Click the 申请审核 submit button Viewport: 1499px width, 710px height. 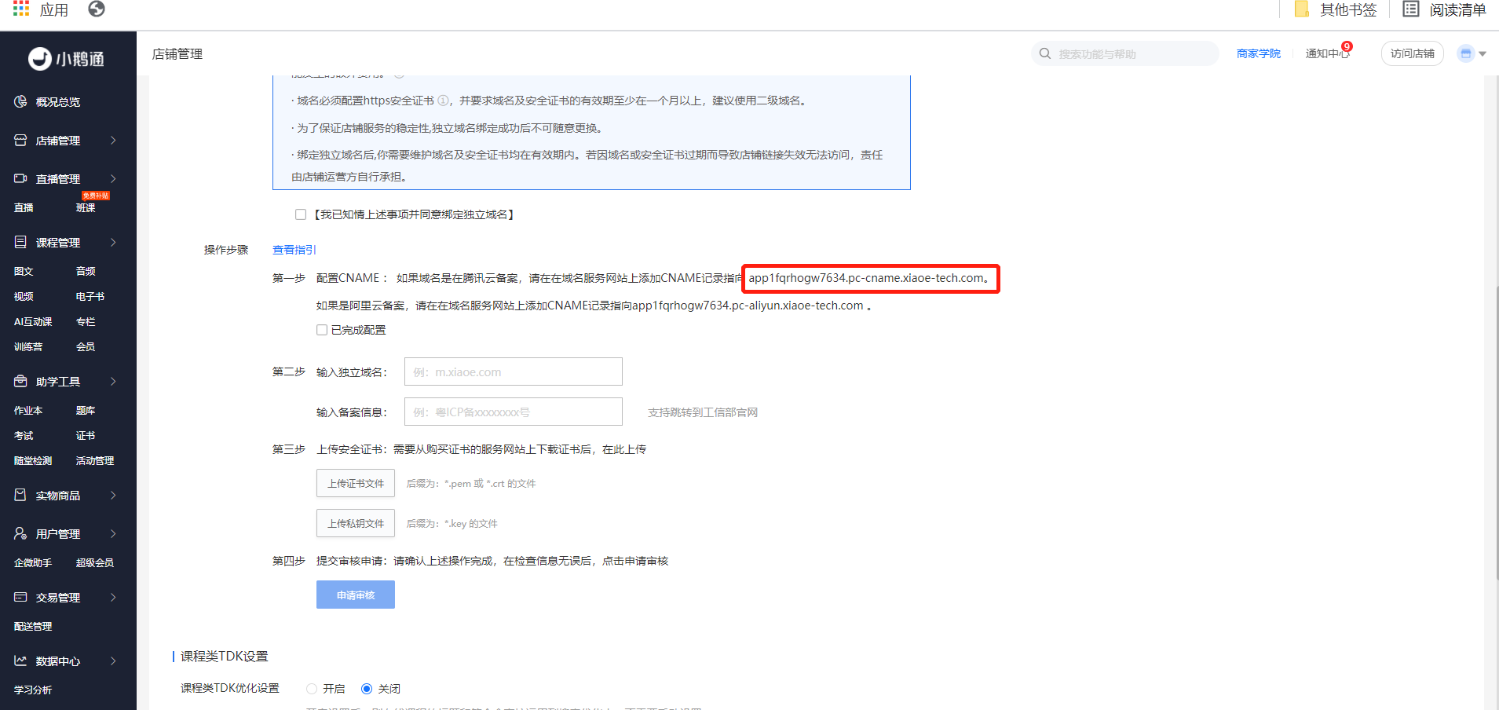356,595
